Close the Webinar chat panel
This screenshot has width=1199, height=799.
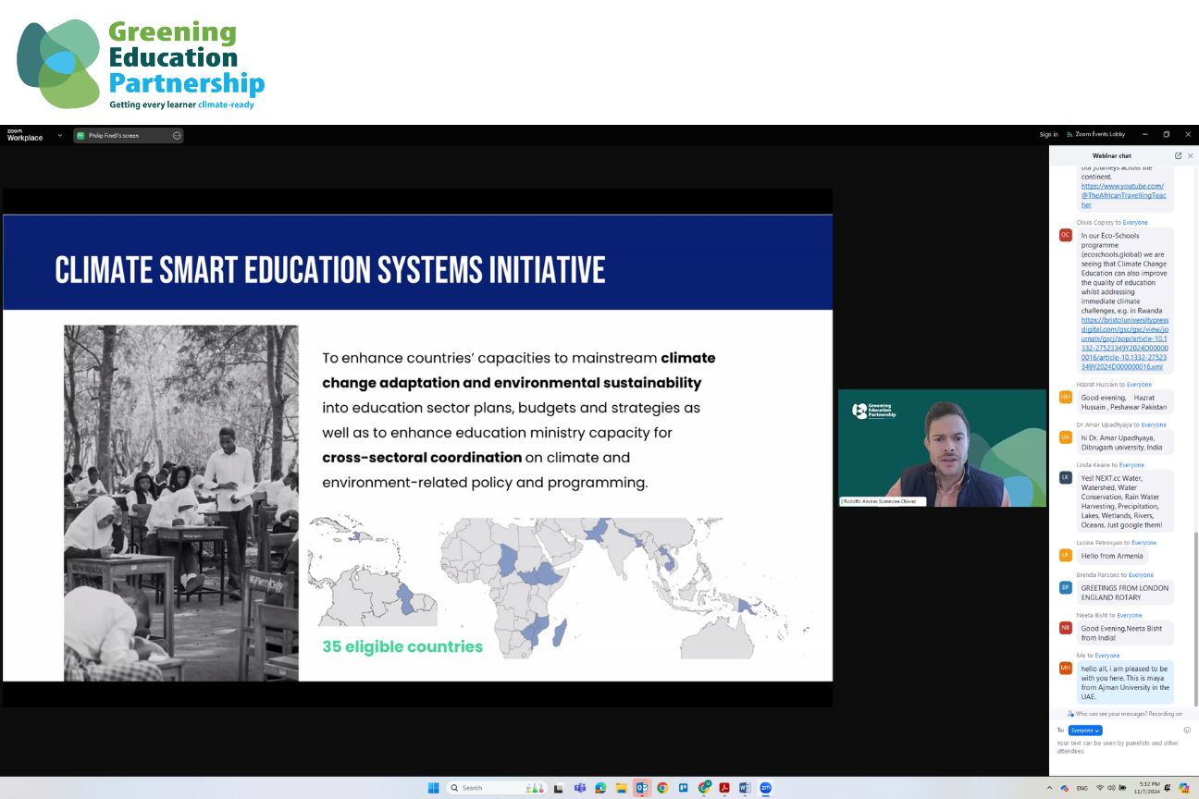(x=1191, y=155)
